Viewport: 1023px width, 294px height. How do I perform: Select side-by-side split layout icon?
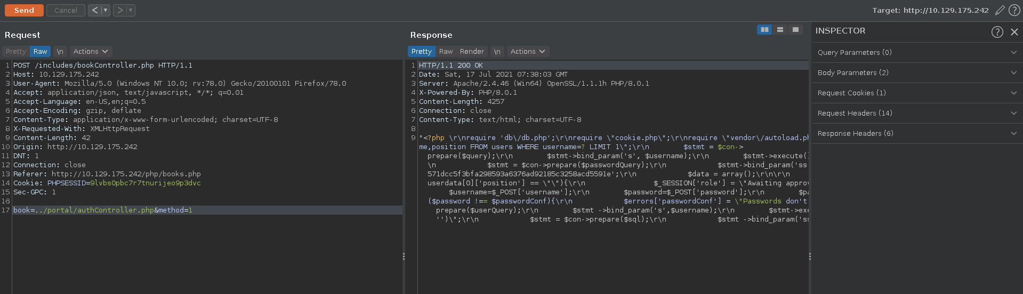[764, 30]
